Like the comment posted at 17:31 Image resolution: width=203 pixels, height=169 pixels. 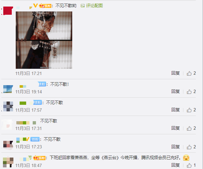189,128
